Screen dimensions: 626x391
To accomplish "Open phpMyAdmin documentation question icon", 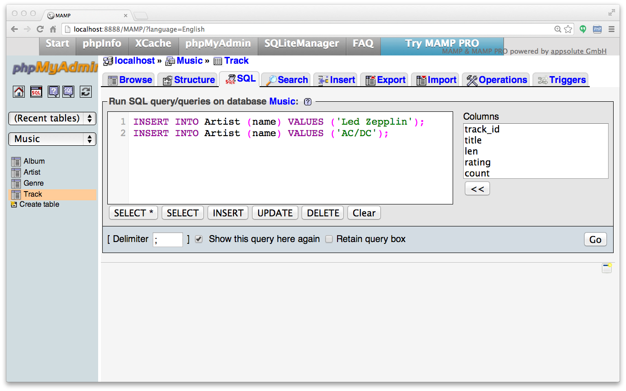I will pos(53,92).
